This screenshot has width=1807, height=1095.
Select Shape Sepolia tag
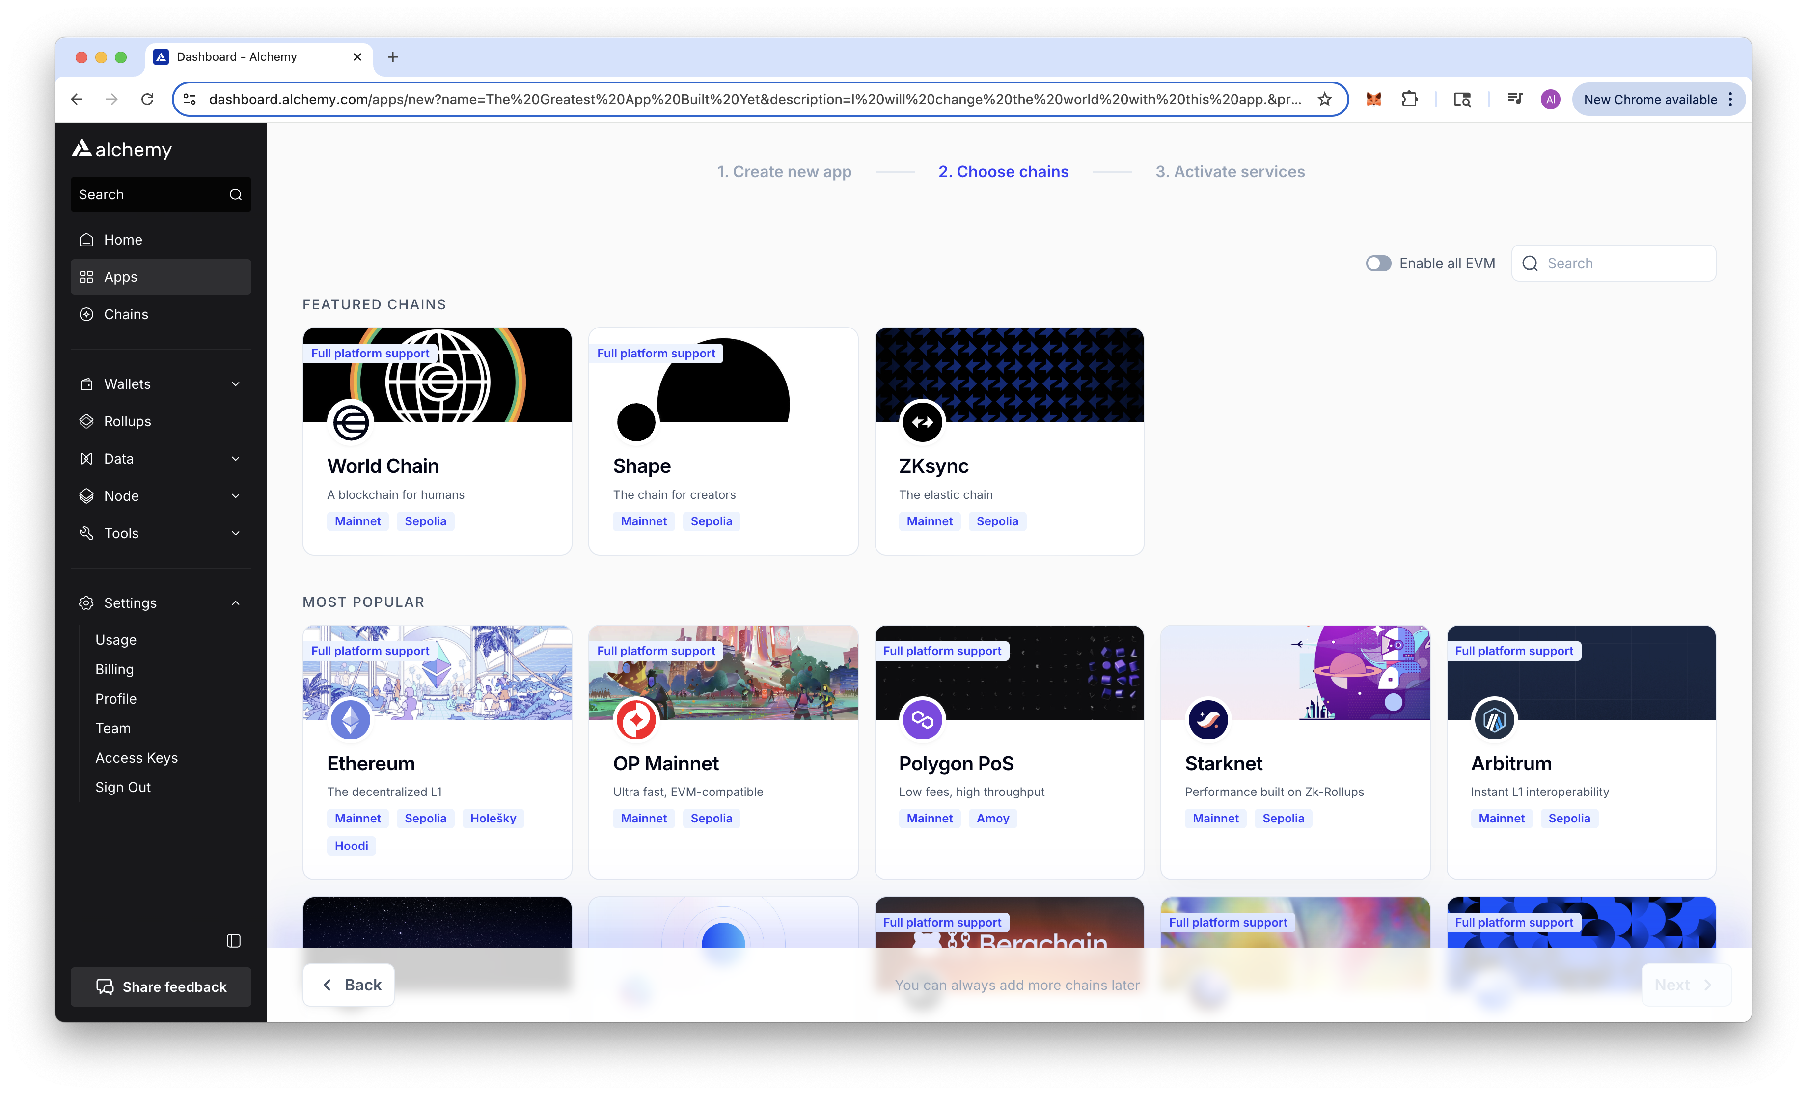click(712, 521)
